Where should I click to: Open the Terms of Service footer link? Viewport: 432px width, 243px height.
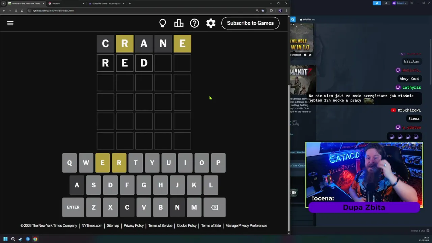(160, 225)
